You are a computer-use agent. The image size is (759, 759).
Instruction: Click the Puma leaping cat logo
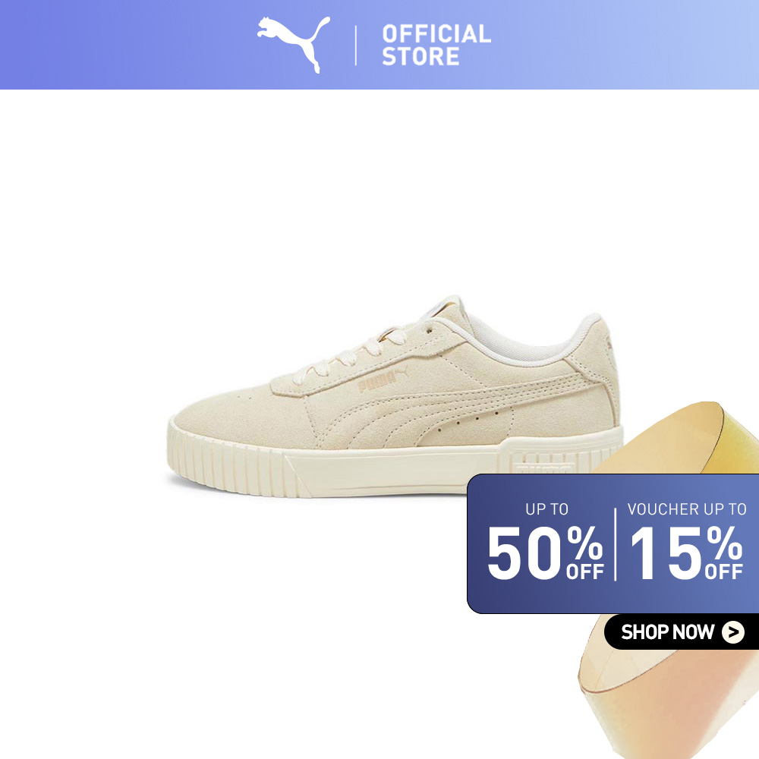(294, 45)
